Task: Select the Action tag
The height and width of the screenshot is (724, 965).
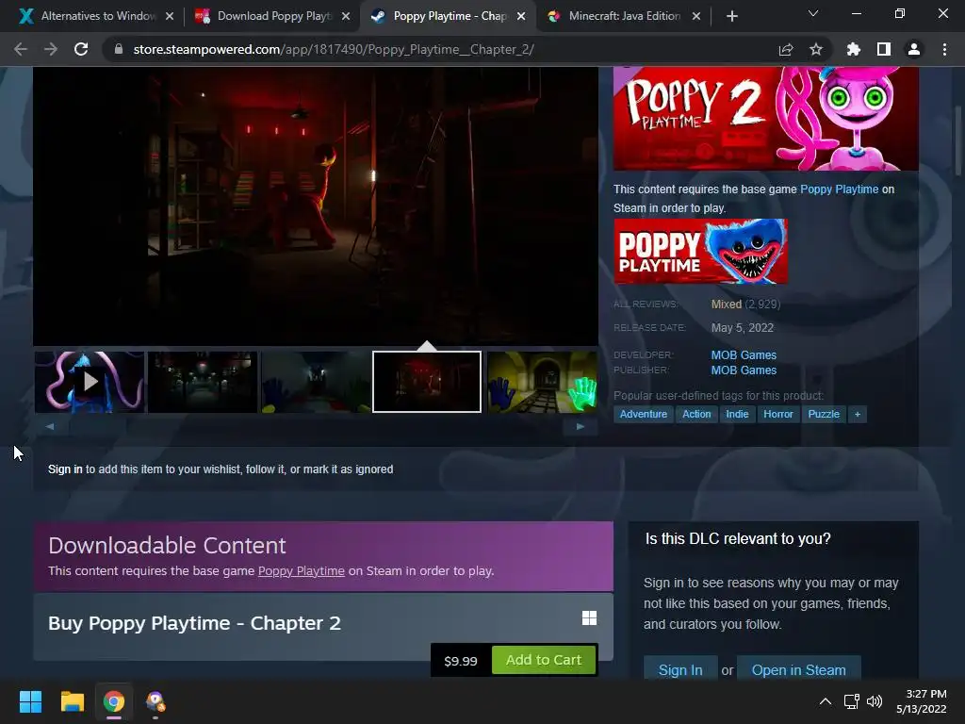Action: pyautogui.click(x=696, y=415)
